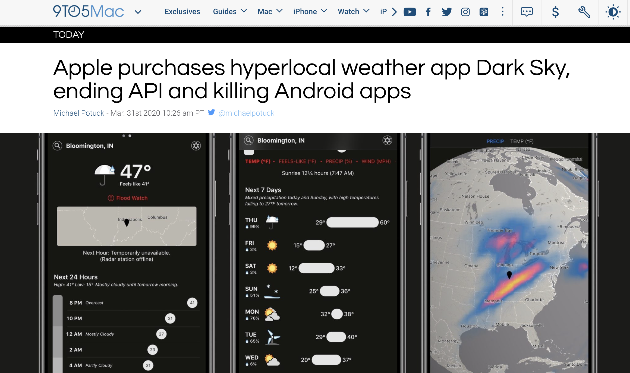630x373 pixels.
Task: Select the Exclusives nav item
Action: [x=182, y=12]
